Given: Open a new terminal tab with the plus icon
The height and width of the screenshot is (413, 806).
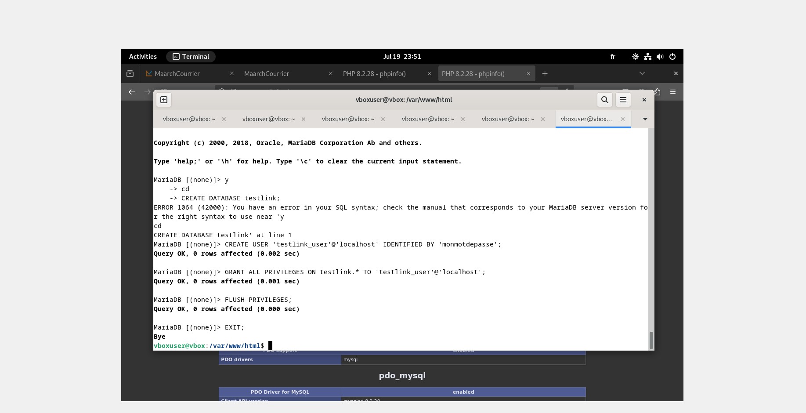Looking at the screenshot, I should coord(164,100).
